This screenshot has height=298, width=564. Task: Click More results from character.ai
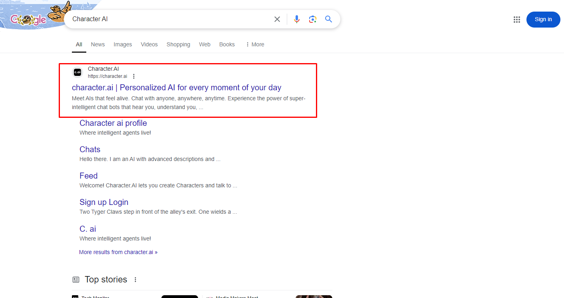[x=118, y=252]
